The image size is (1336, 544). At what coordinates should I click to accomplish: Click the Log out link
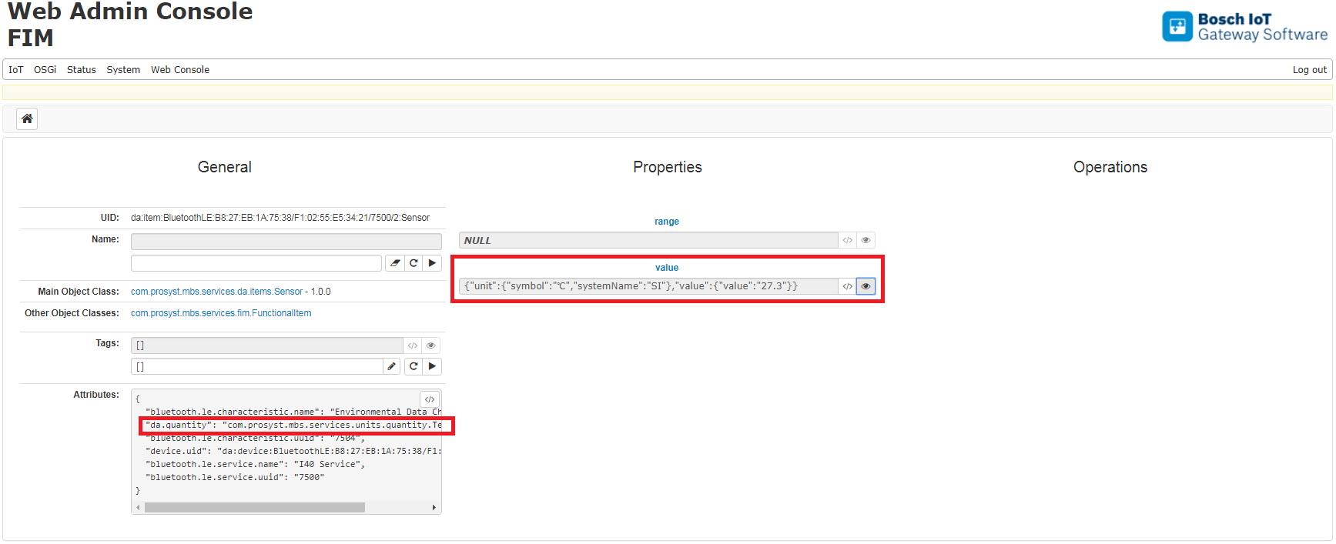click(1309, 70)
